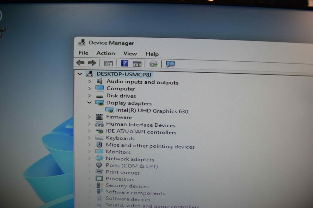
Task: Click the Firmware chip icon
Action: 99,117
